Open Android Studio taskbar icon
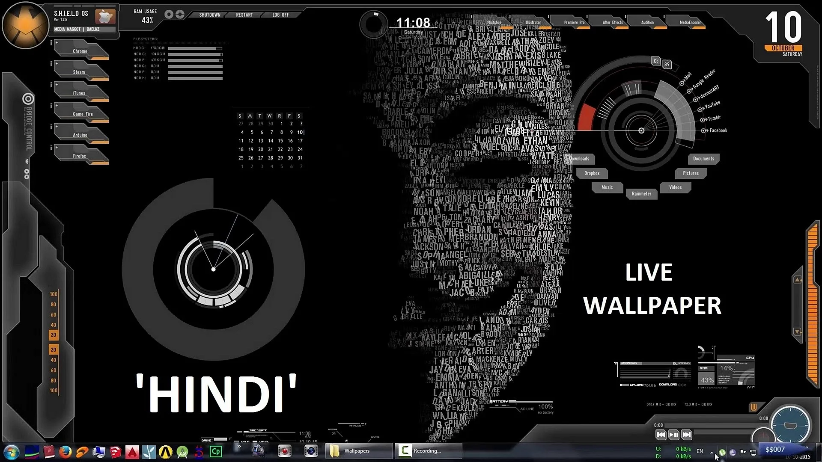Screen dimensions: 822x462 [182, 452]
